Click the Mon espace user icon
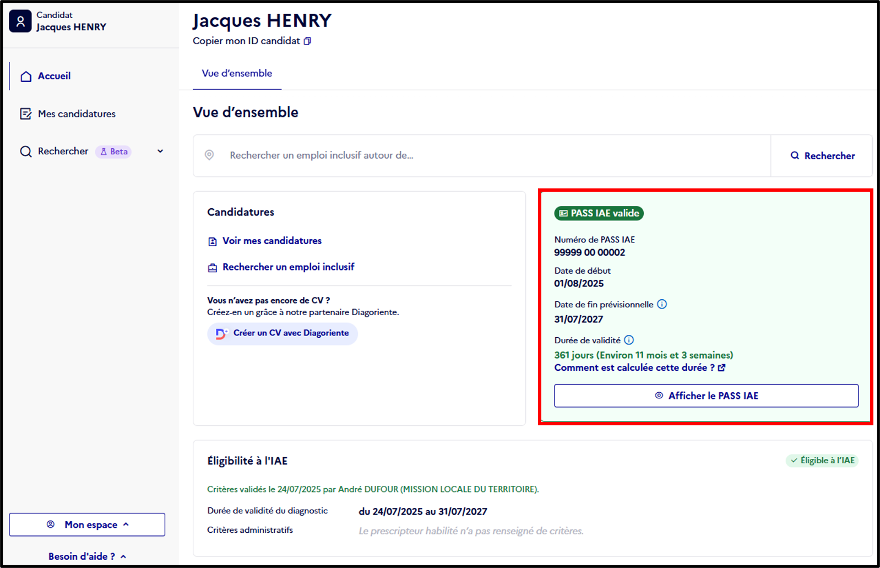The image size is (880, 568). coord(51,524)
